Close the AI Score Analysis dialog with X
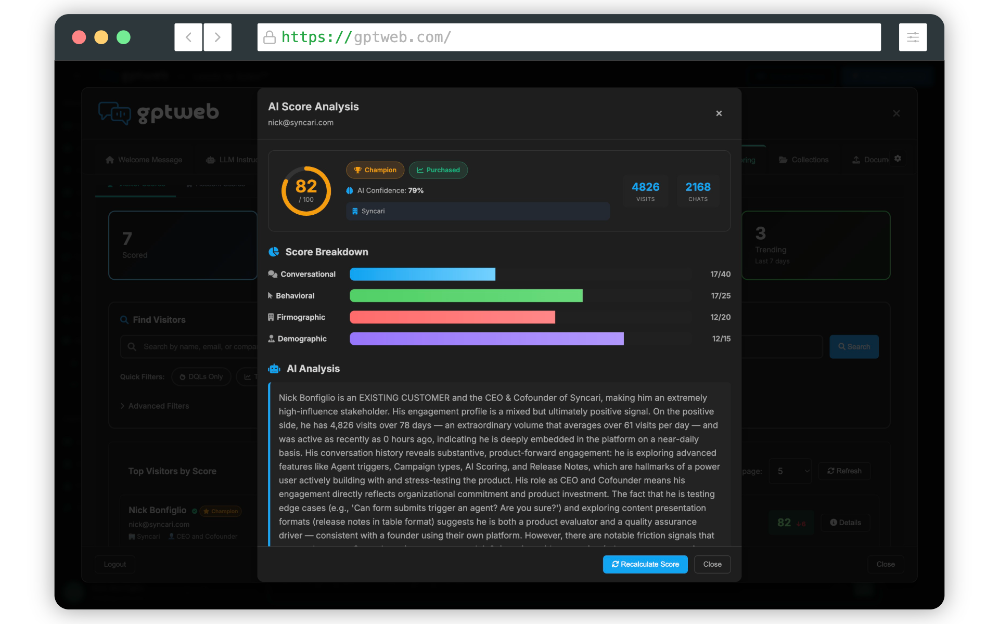This screenshot has height=624, width=999. [719, 113]
